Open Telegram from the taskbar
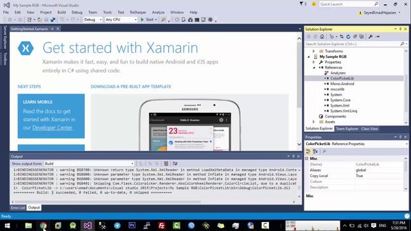The height and width of the screenshot is (231, 411). (117, 225)
